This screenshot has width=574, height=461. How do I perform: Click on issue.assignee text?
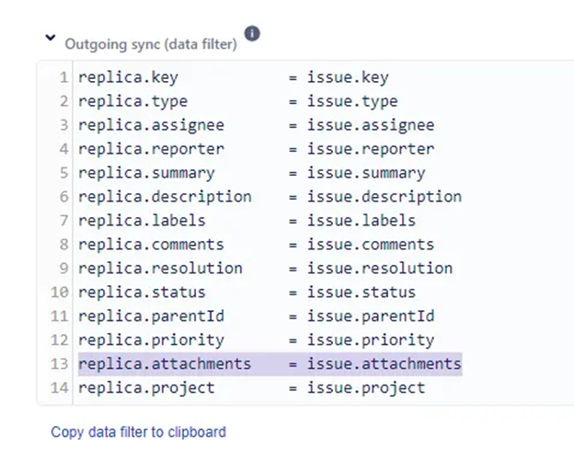[x=371, y=125]
